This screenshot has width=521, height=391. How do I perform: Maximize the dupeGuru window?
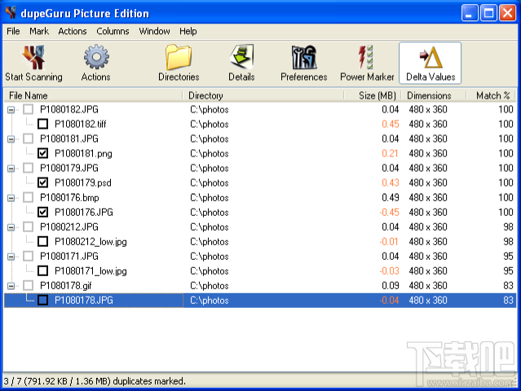point(488,13)
